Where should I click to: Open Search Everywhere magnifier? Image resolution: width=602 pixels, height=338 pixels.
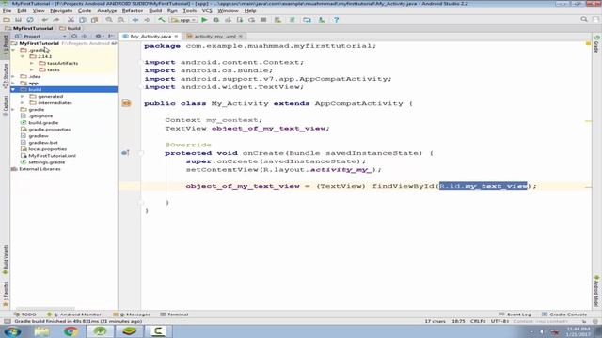[584, 19]
